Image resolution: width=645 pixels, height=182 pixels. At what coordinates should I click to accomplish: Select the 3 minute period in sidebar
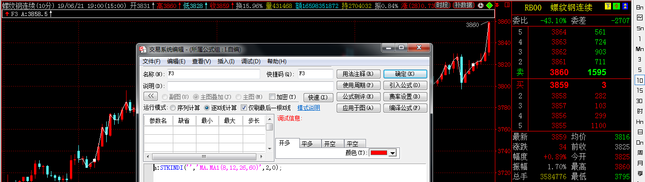pos(640,59)
